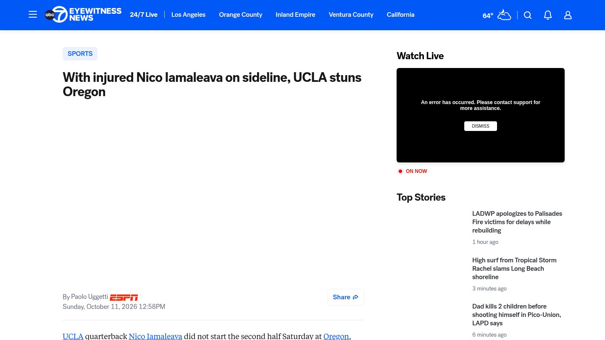Go to California news section

pos(400,15)
